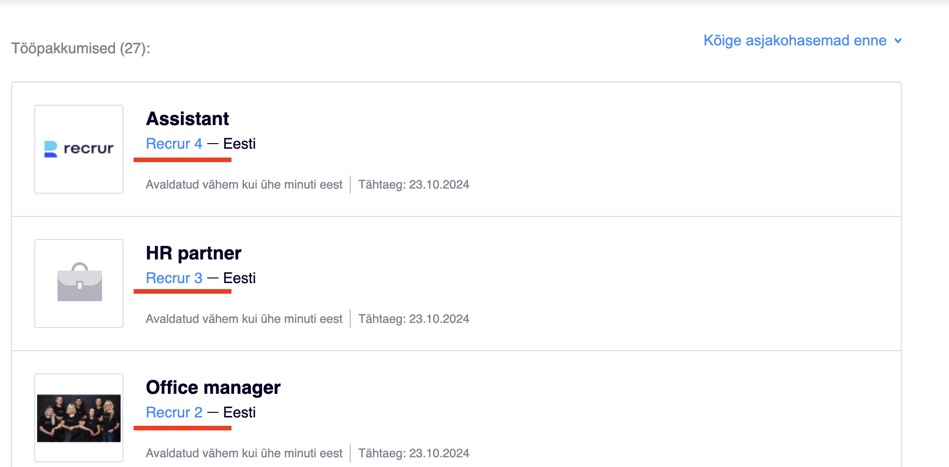Click the Eesti location on the Office manager job
The image size is (949, 467).
239,413
